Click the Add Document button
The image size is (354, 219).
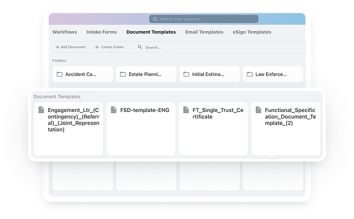coord(71,47)
